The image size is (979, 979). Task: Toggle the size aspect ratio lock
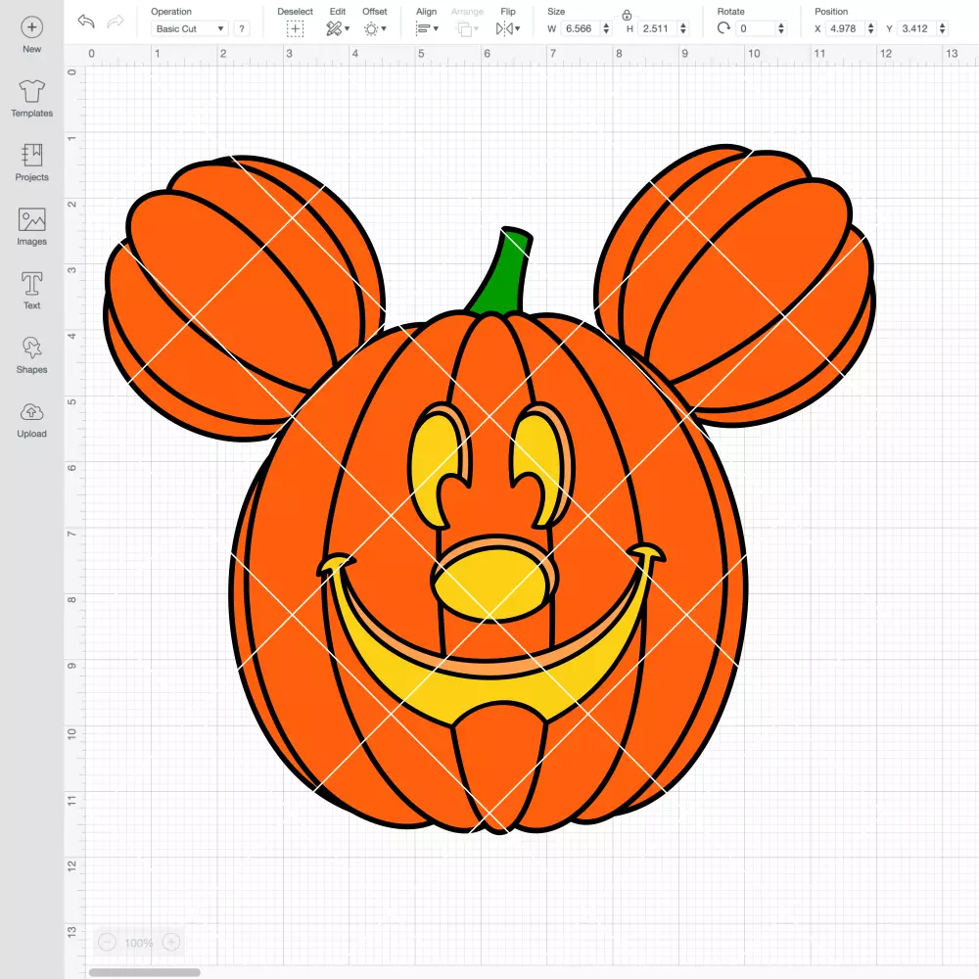(627, 15)
